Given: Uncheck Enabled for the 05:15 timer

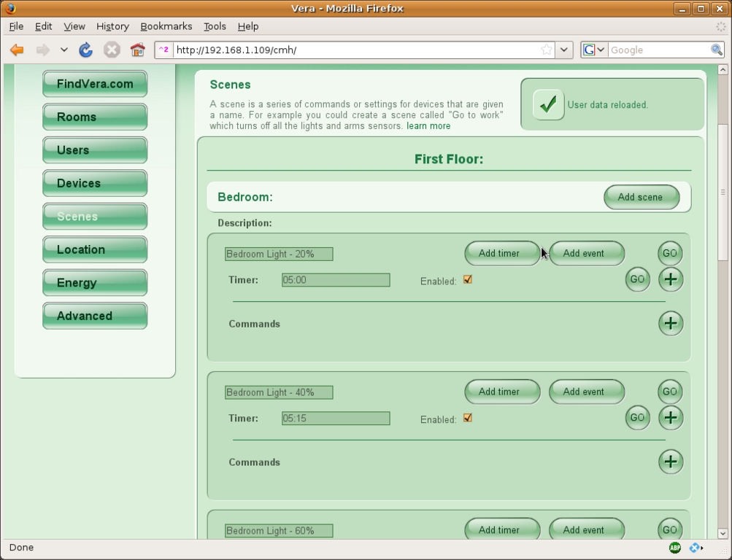Looking at the screenshot, I should coord(468,419).
